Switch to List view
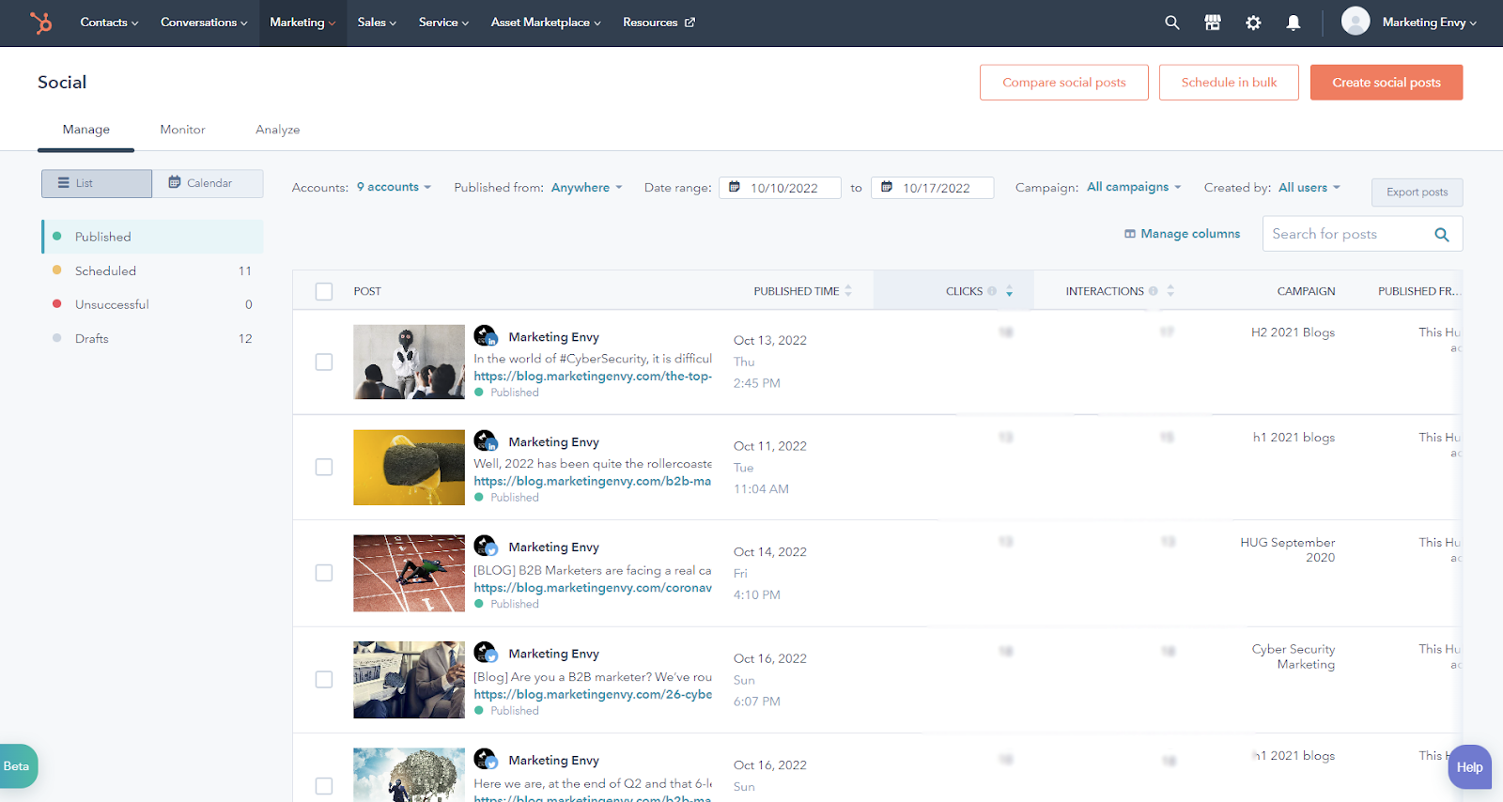1503x802 pixels. 97,183
